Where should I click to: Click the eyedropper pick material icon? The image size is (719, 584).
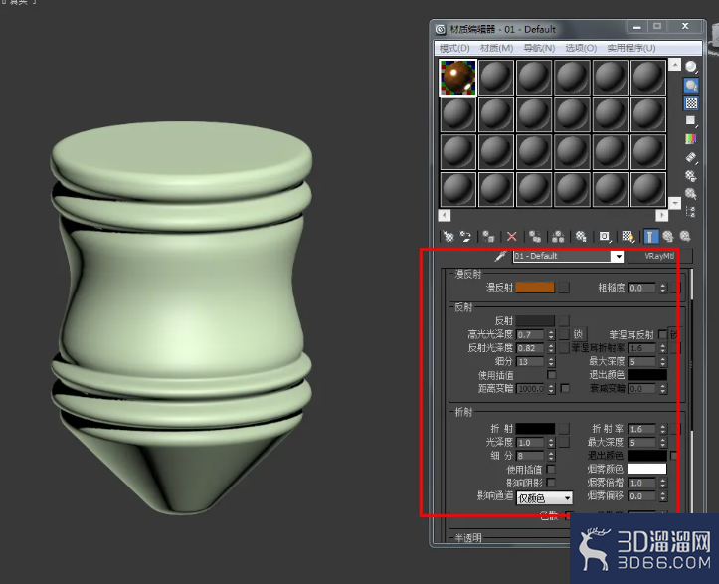pos(500,256)
